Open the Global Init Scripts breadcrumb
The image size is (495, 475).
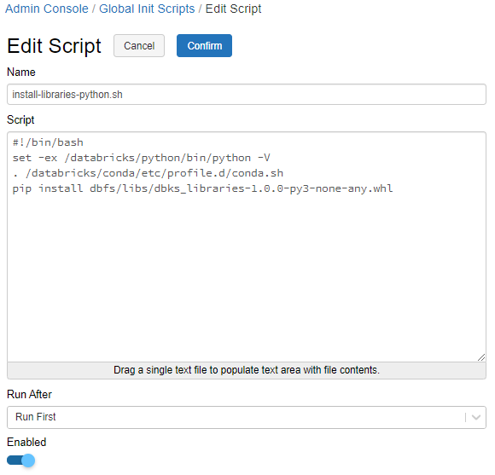tap(147, 9)
